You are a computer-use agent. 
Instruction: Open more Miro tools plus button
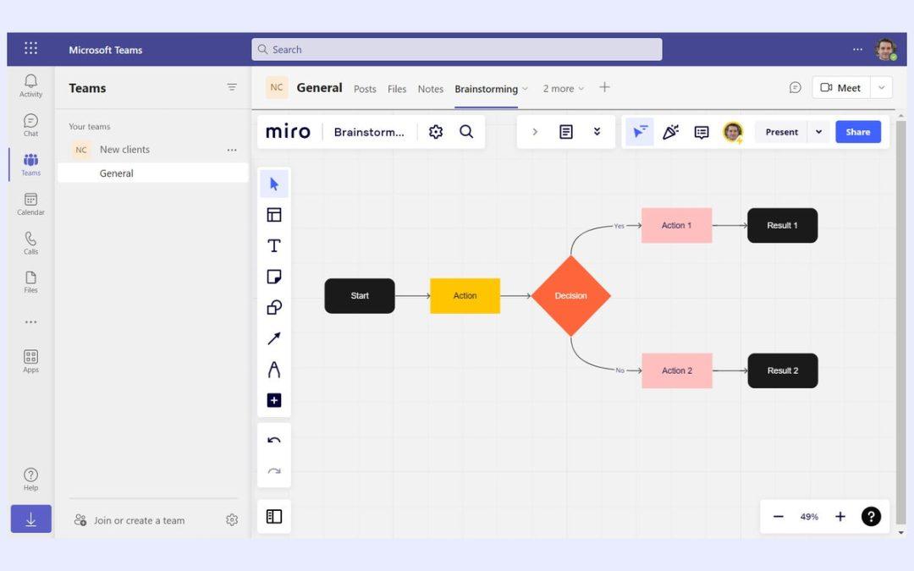274,400
